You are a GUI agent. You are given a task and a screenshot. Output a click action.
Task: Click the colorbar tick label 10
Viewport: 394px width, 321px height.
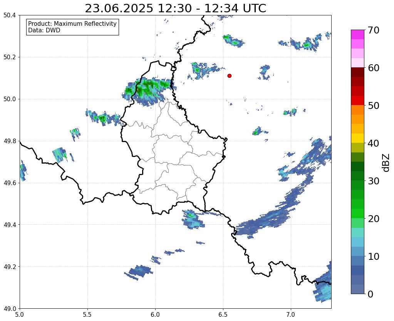pyautogui.click(x=373, y=256)
